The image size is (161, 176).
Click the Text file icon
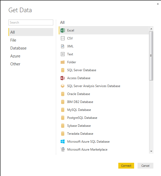click(x=62, y=54)
